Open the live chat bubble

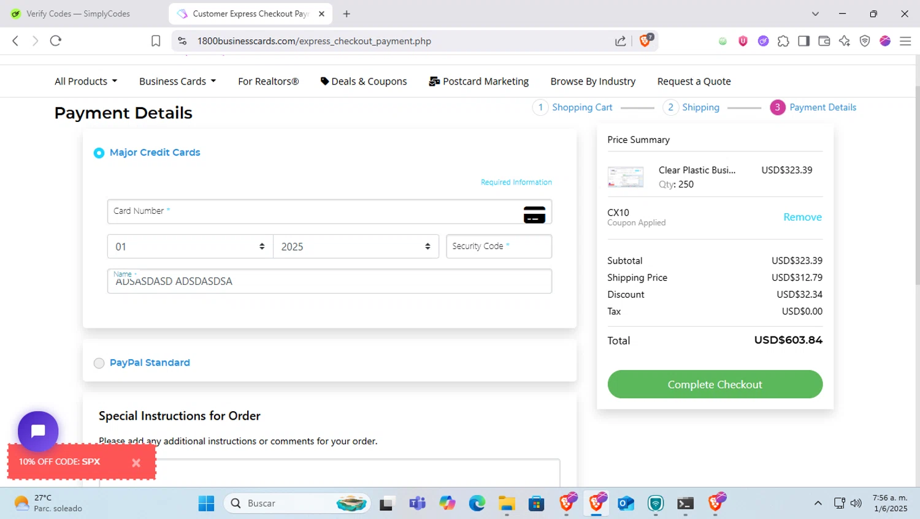38,431
